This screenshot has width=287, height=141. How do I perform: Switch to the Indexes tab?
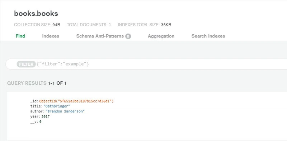51,36
